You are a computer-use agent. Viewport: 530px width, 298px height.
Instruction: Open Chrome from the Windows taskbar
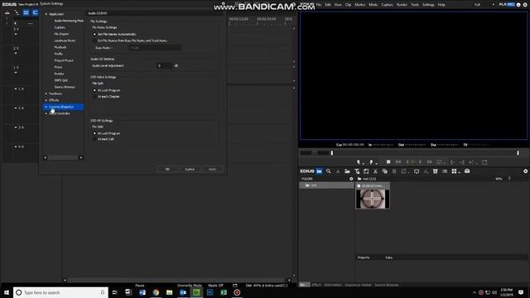(156, 292)
